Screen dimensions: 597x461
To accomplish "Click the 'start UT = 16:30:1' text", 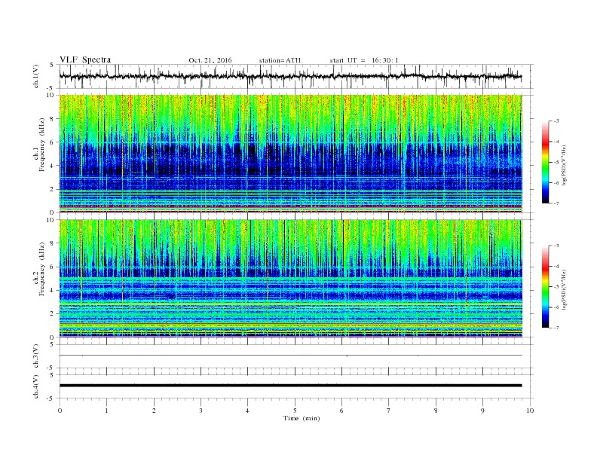I will 364,60.
